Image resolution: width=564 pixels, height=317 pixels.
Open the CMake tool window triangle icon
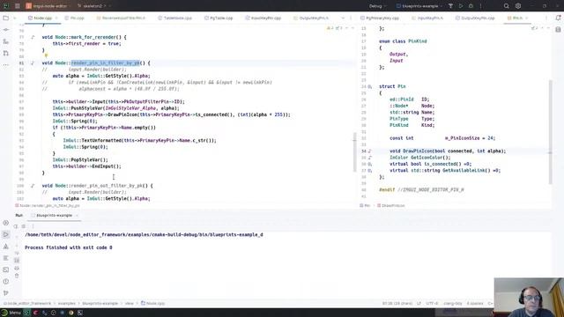pos(6,247)
